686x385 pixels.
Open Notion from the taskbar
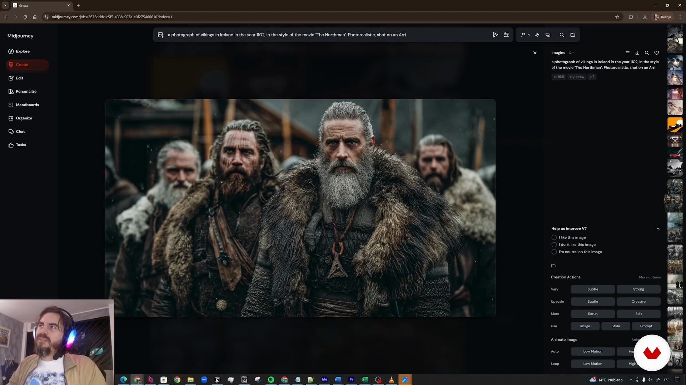(x=217, y=380)
